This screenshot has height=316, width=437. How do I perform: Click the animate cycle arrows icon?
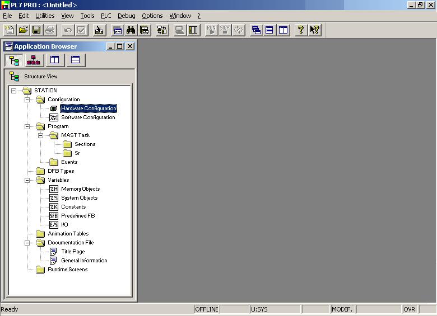[238, 30]
